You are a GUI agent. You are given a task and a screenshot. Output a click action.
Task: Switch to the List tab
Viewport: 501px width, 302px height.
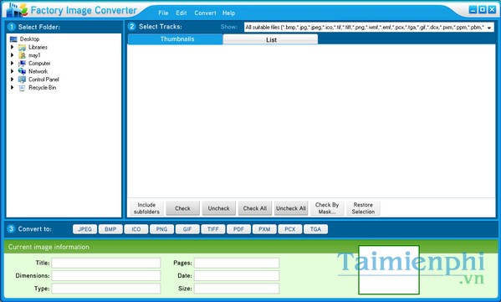[271, 39]
